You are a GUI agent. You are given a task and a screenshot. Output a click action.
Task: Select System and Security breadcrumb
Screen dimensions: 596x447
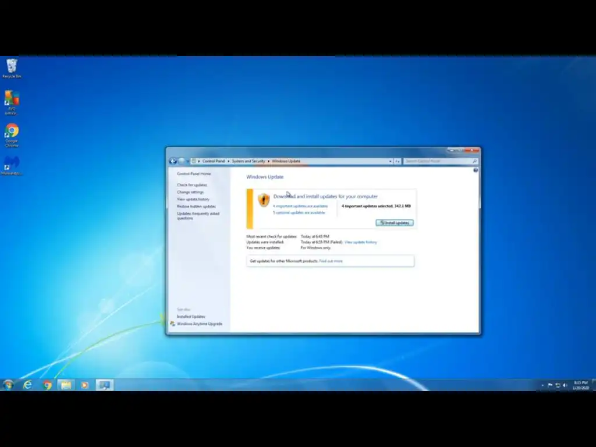[x=248, y=161]
